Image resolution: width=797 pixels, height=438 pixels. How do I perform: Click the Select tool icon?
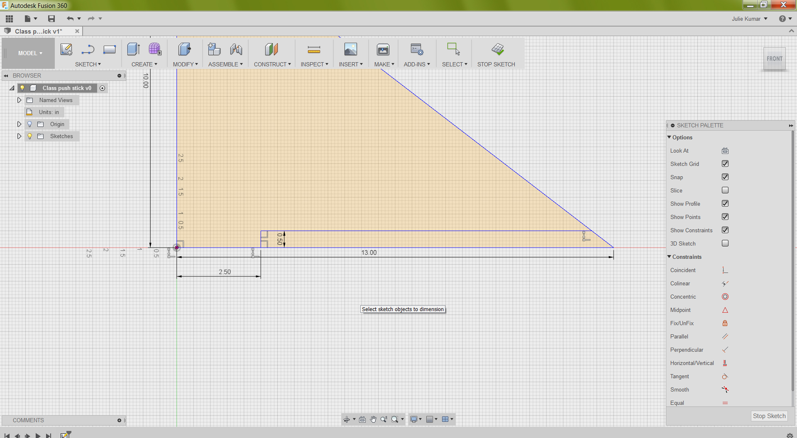[x=453, y=49]
